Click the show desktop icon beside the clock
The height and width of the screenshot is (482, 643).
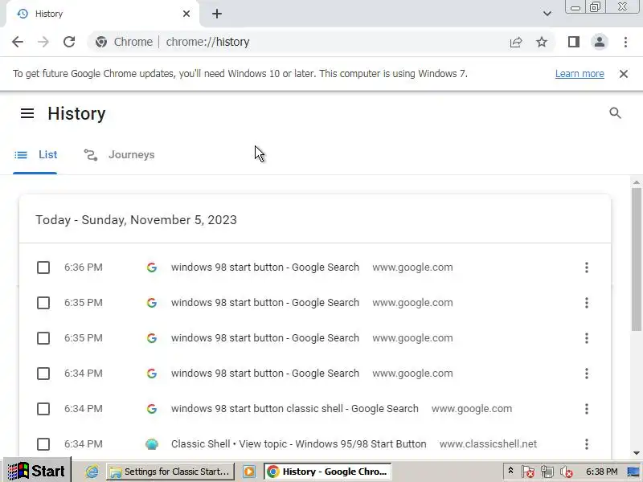pyautogui.click(x=633, y=472)
